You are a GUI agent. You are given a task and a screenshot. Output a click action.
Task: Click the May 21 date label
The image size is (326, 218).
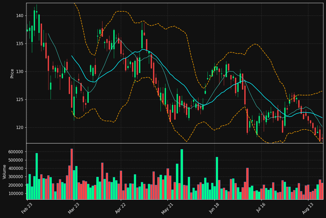167,208
